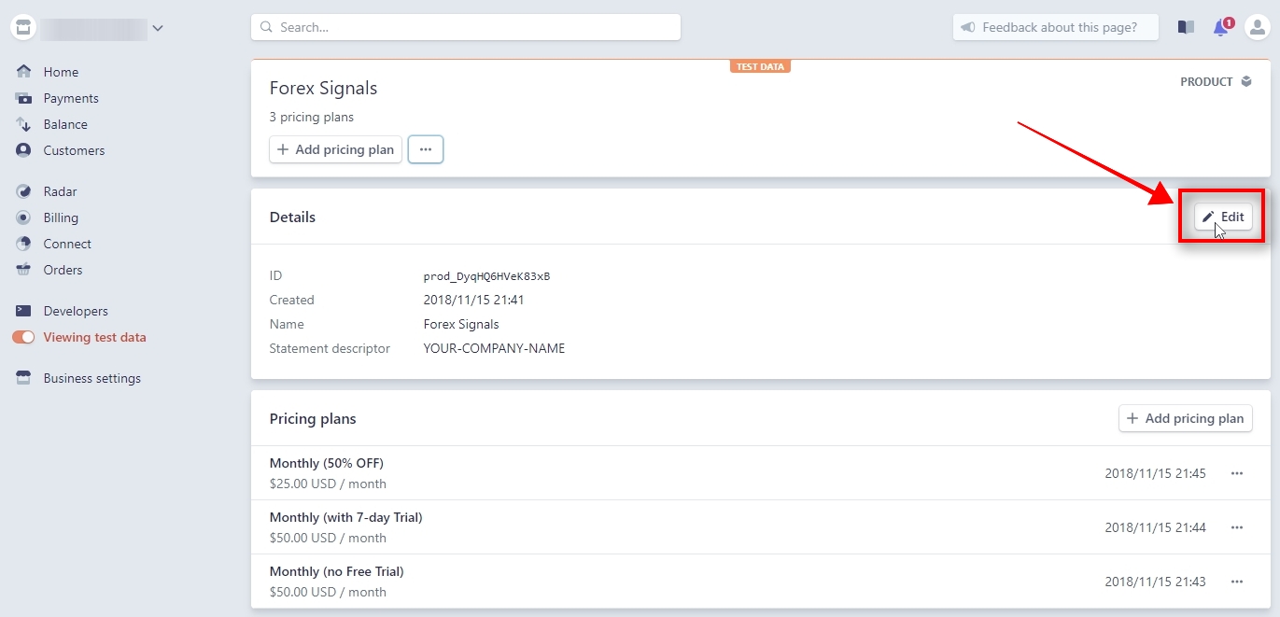Click the Developers icon in sidebar
This screenshot has width=1280, height=617.
point(22,311)
